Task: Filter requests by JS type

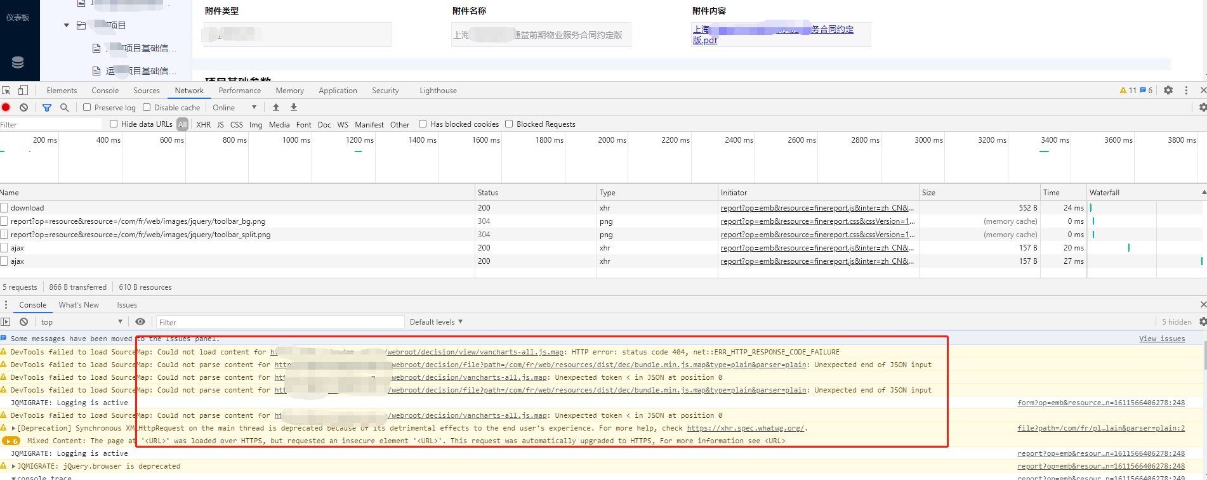Action: pos(220,124)
